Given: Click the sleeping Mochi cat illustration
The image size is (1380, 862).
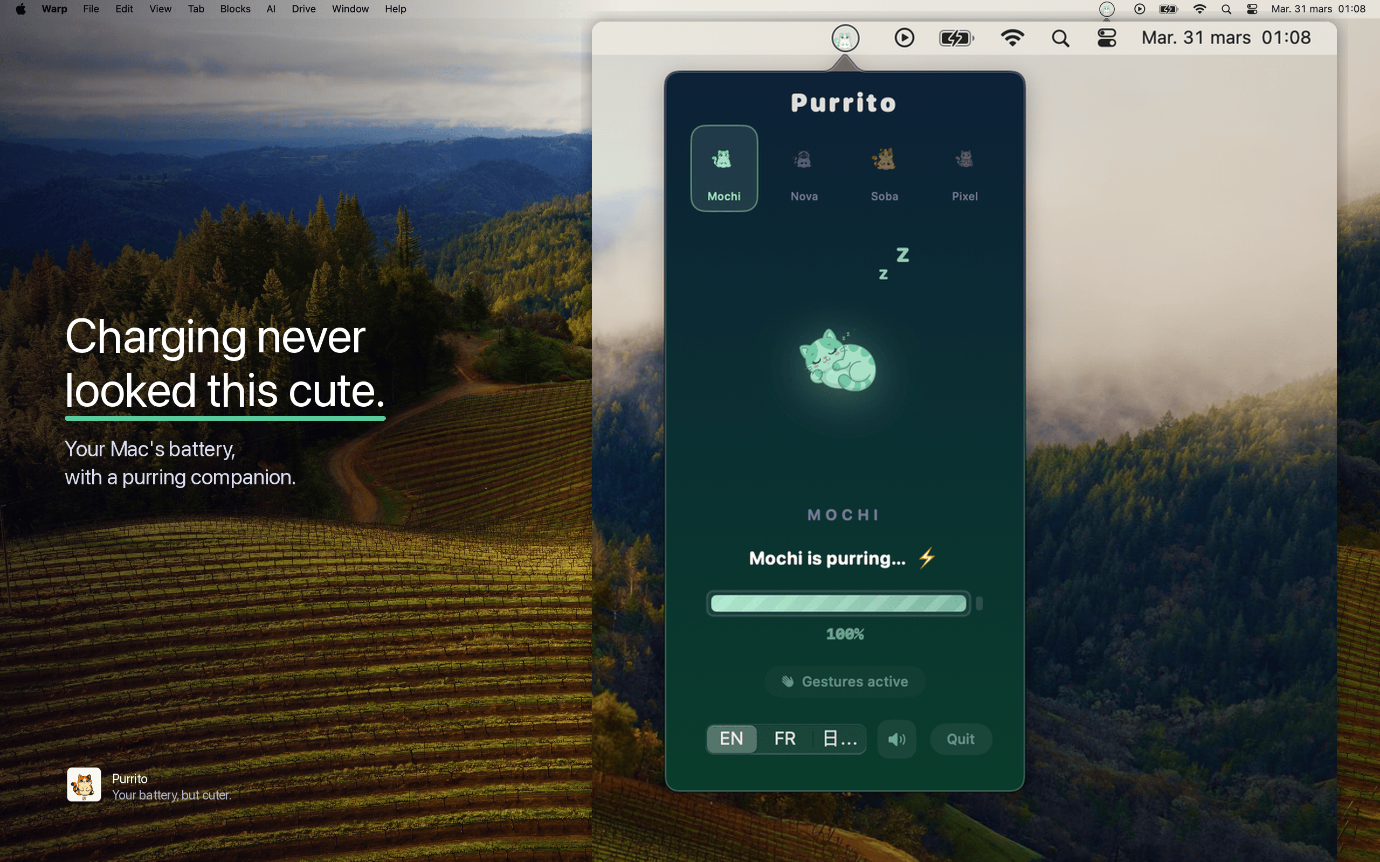Looking at the screenshot, I should (838, 362).
